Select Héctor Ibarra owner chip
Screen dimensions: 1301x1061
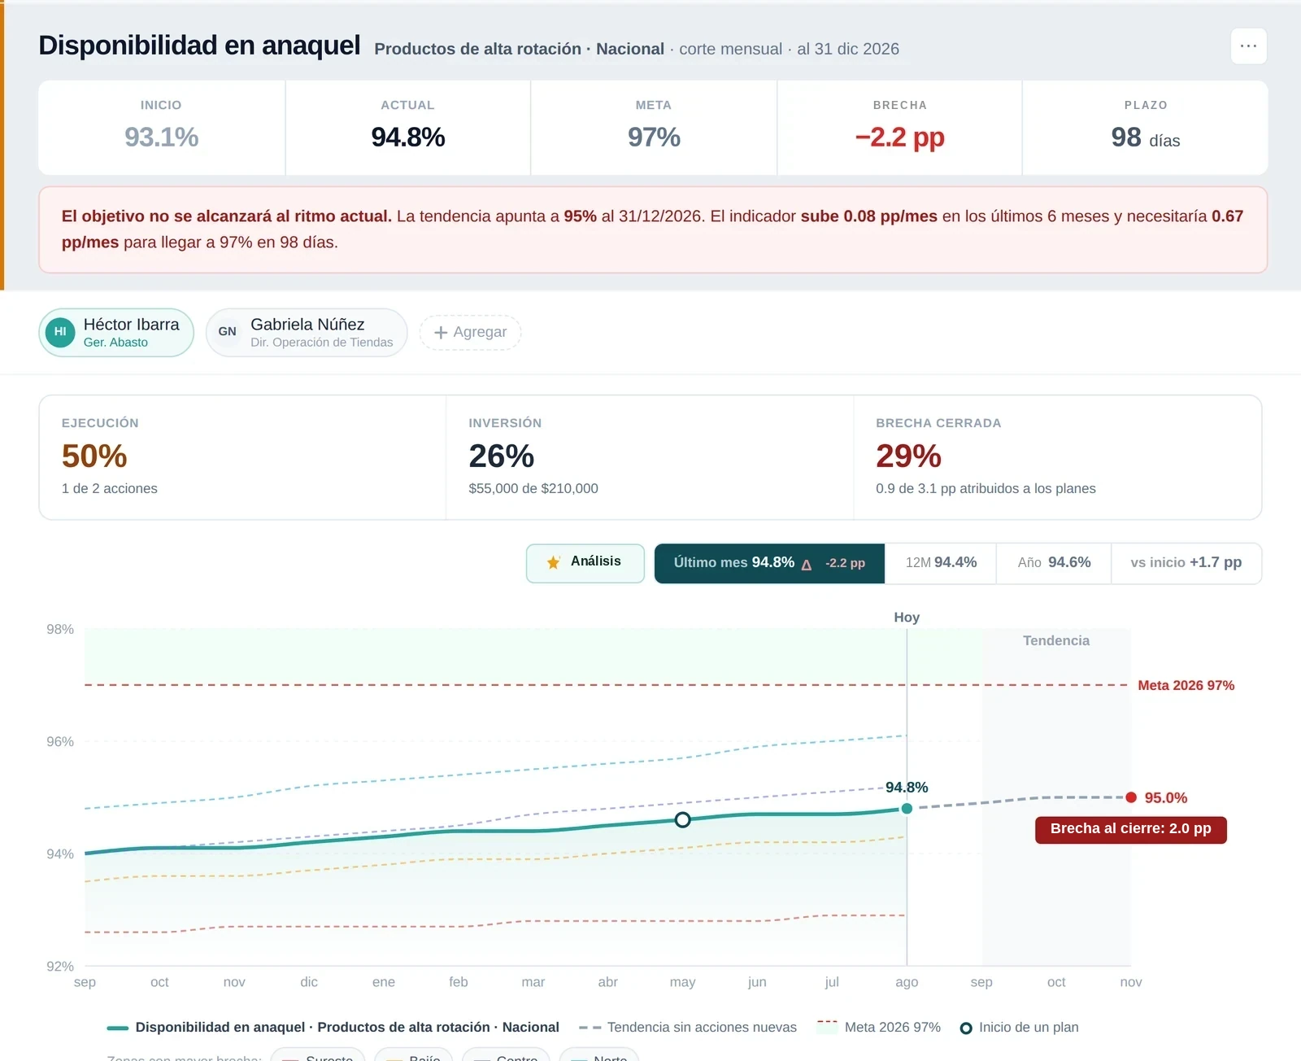(116, 332)
